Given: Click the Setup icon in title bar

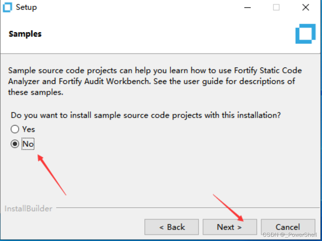Looking at the screenshot, I should pos(7,7).
